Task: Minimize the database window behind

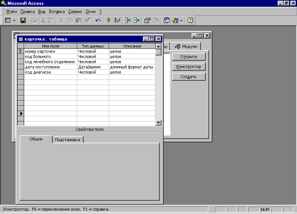Action: click(x=194, y=35)
